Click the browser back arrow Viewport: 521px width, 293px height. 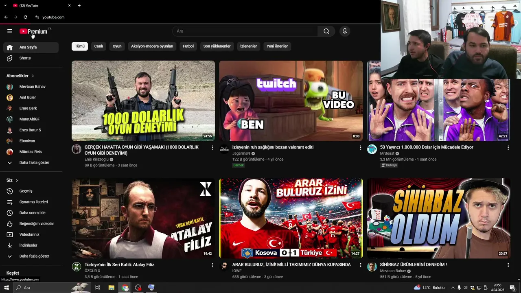[6, 17]
